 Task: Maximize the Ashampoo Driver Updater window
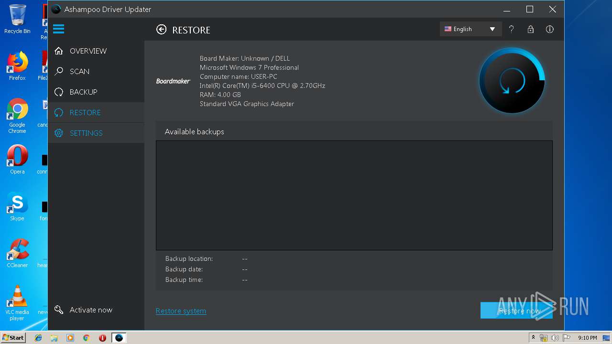point(530,9)
